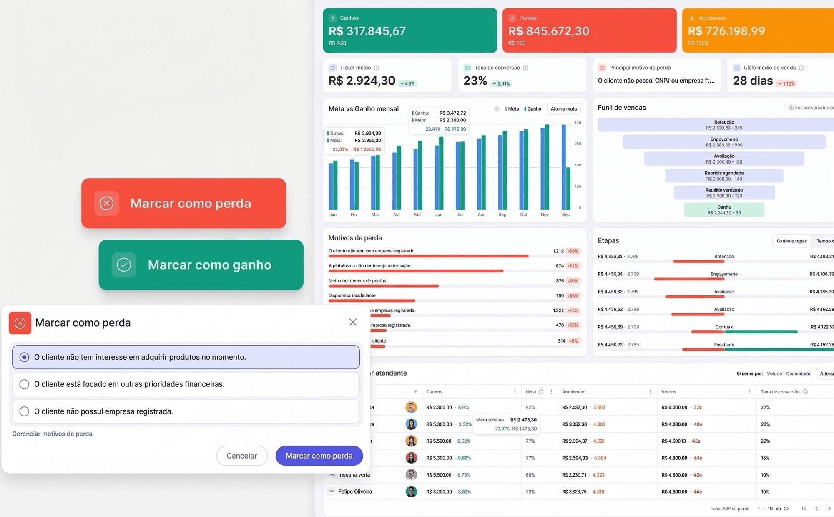The image size is (834, 517).
Task: Click the info icon next to Taxa de conversão column
Action: tap(805, 392)
